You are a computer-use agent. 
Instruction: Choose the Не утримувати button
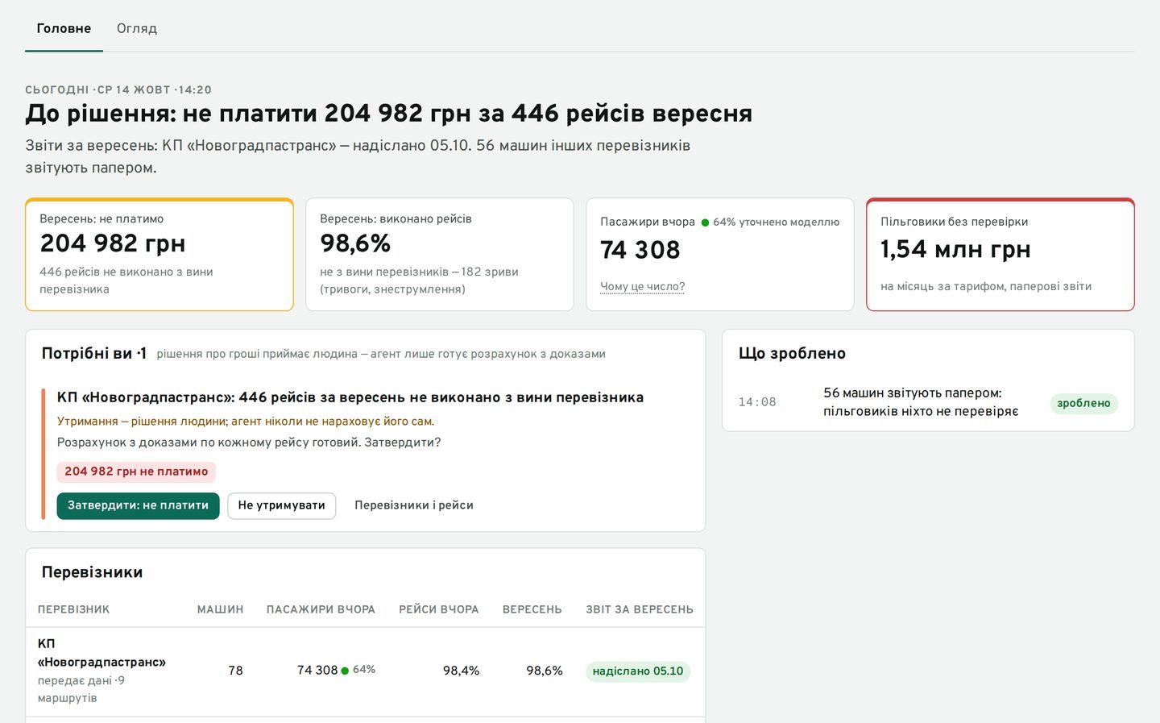pyautogui.click(x=281, y=505)
